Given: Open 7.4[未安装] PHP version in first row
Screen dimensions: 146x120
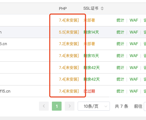Looking at the screenshot, I should pyautogui.click(x=69, y=20).
